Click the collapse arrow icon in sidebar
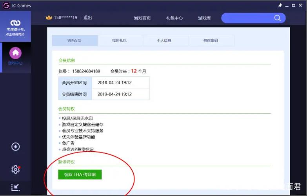Screen dimensions: 307x196 pos(15,187)
